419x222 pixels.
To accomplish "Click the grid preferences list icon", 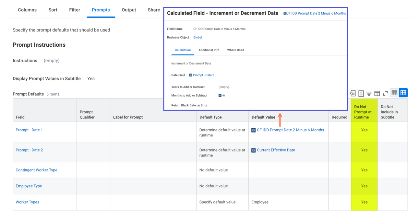I will [361, 93].
